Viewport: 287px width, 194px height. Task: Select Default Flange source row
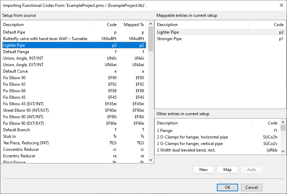tap(16, 52)
